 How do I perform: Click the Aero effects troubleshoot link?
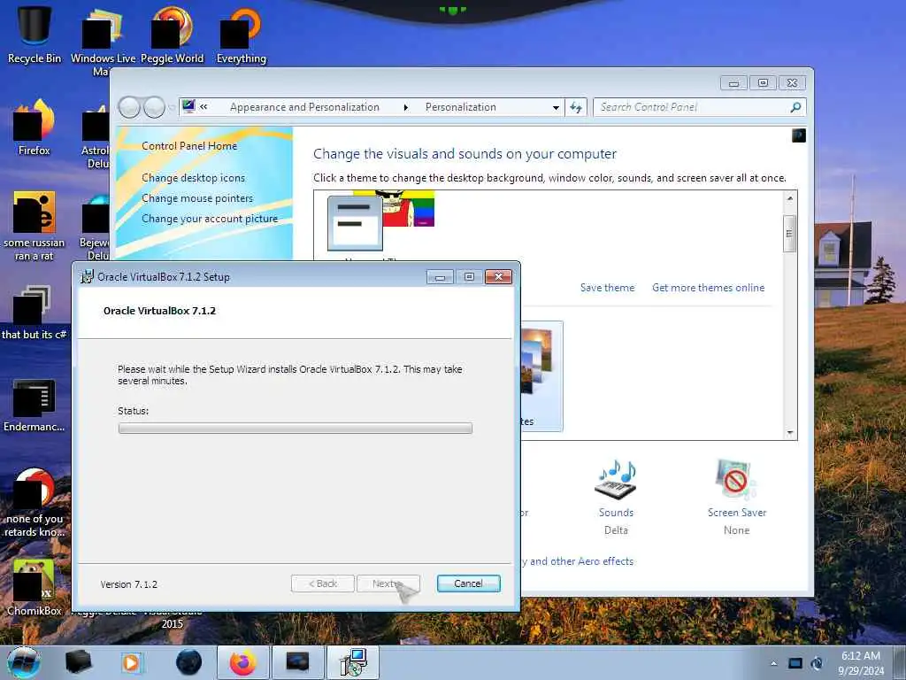(x=578, y=560)
